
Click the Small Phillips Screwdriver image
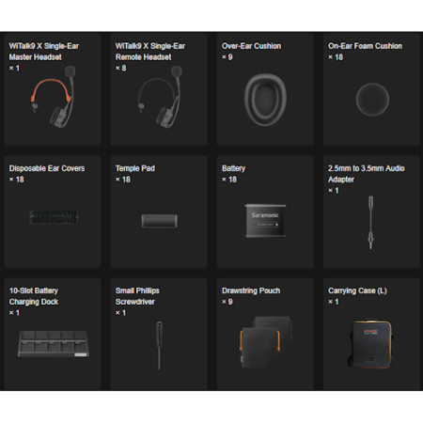(x=159, y=345)
